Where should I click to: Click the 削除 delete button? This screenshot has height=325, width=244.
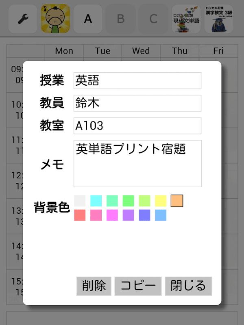[94, 286]
